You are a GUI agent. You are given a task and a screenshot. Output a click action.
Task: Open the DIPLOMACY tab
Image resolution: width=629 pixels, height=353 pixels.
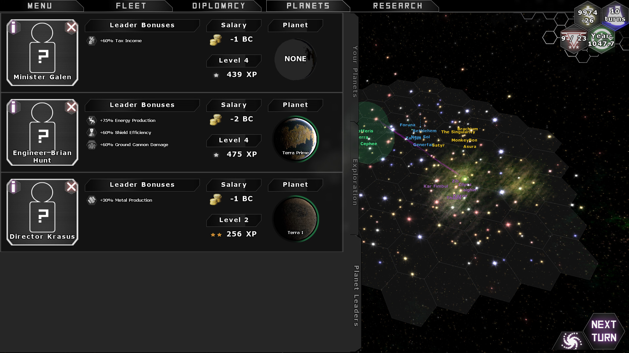(219, 5)
